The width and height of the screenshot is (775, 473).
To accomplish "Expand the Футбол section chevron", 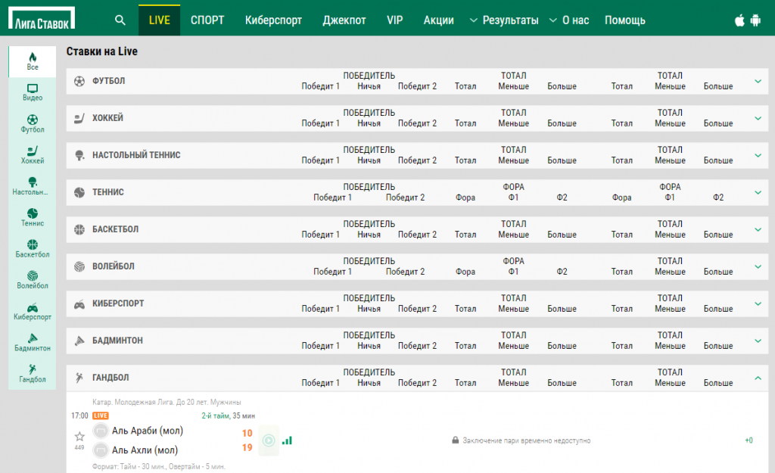I will [758, 81].
